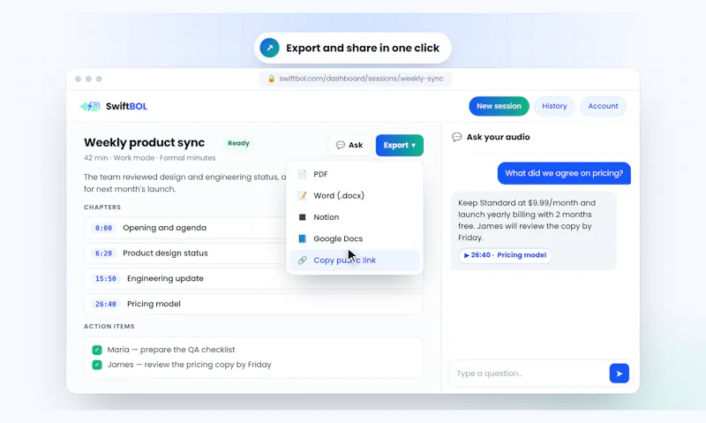Click the chain link icon
Image resolution: width=706 pixels, height=423 pixels.
click(302, 260)
